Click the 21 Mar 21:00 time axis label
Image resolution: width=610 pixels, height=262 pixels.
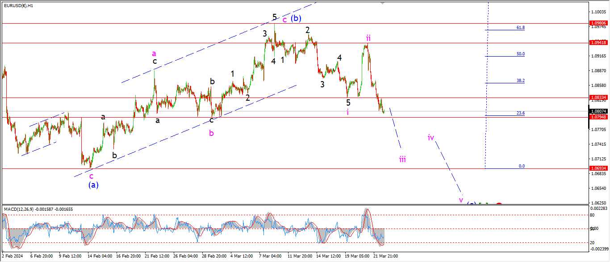386,256
